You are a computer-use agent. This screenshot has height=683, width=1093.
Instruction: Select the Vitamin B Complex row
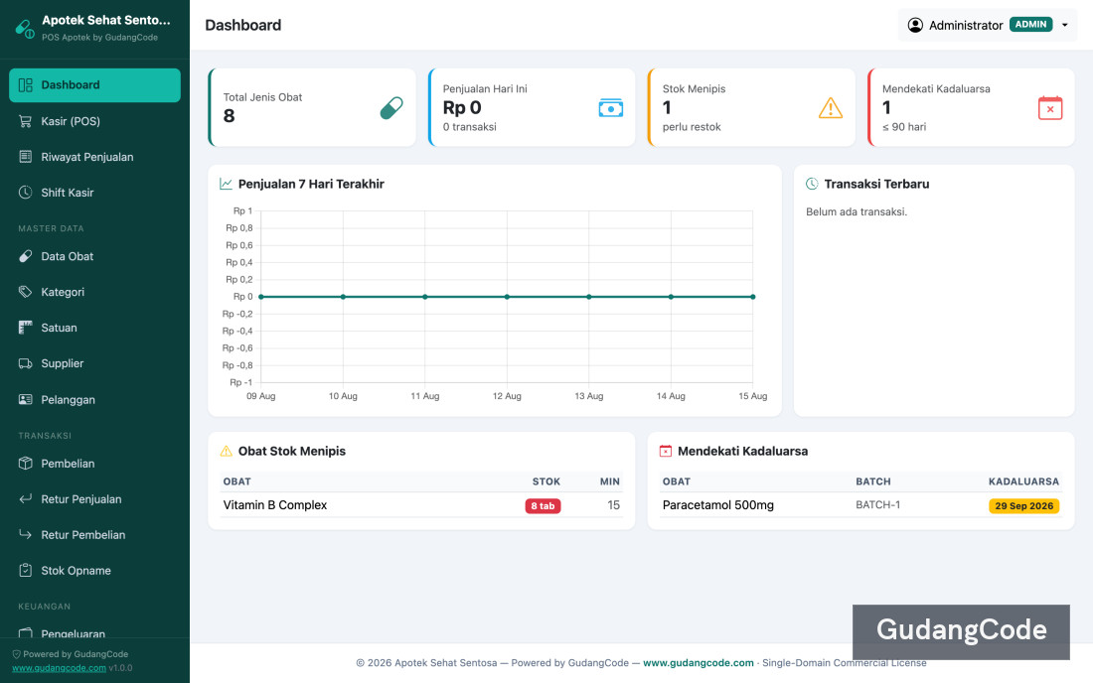(x=421, y=505)
